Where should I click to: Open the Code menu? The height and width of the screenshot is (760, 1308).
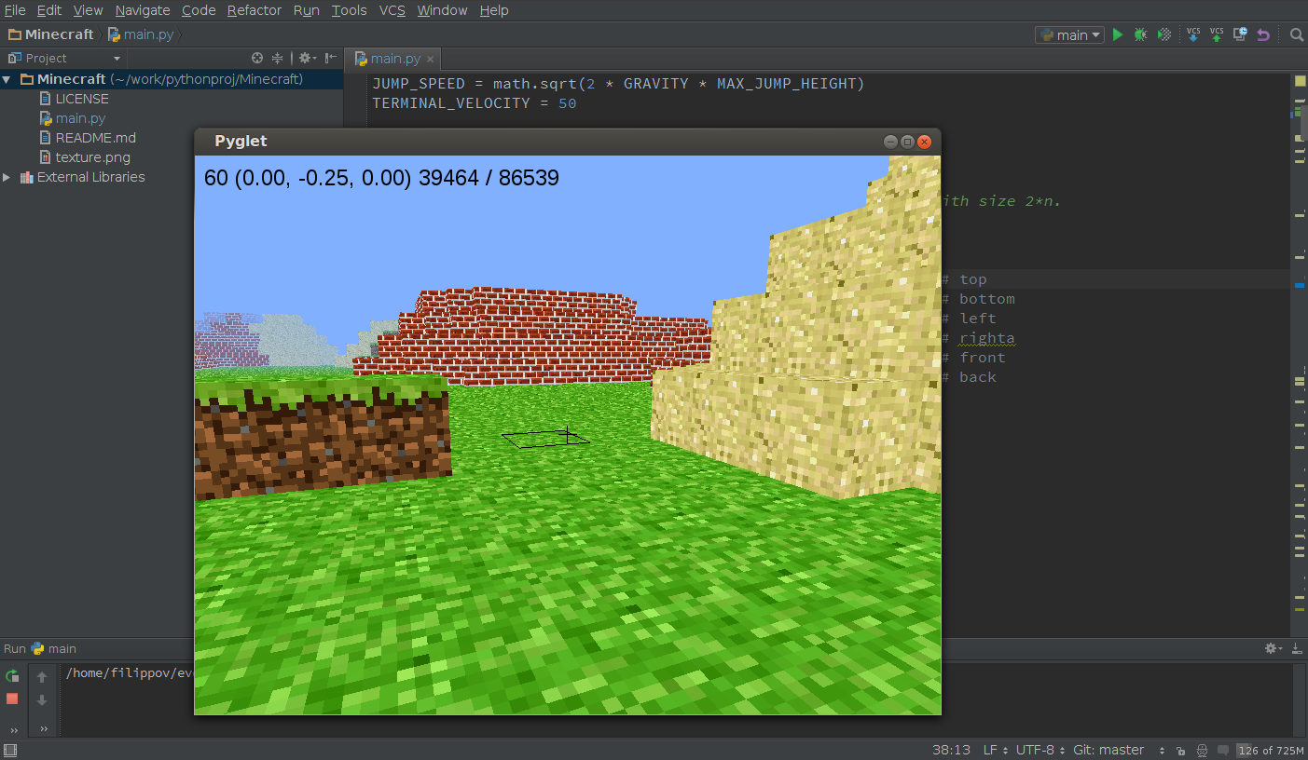click(x=199, y=10)
